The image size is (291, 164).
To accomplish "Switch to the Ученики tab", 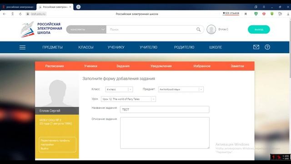I will 90,66.
